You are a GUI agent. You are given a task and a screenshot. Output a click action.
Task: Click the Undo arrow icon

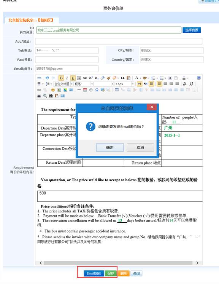pyautogui.click(x=47, y=78)
